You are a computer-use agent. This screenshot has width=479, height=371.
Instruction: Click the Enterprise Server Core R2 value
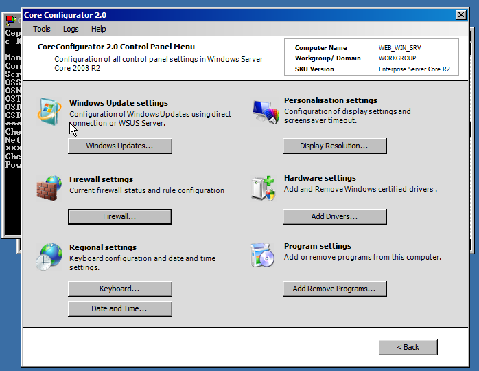[x=414, y=69]
